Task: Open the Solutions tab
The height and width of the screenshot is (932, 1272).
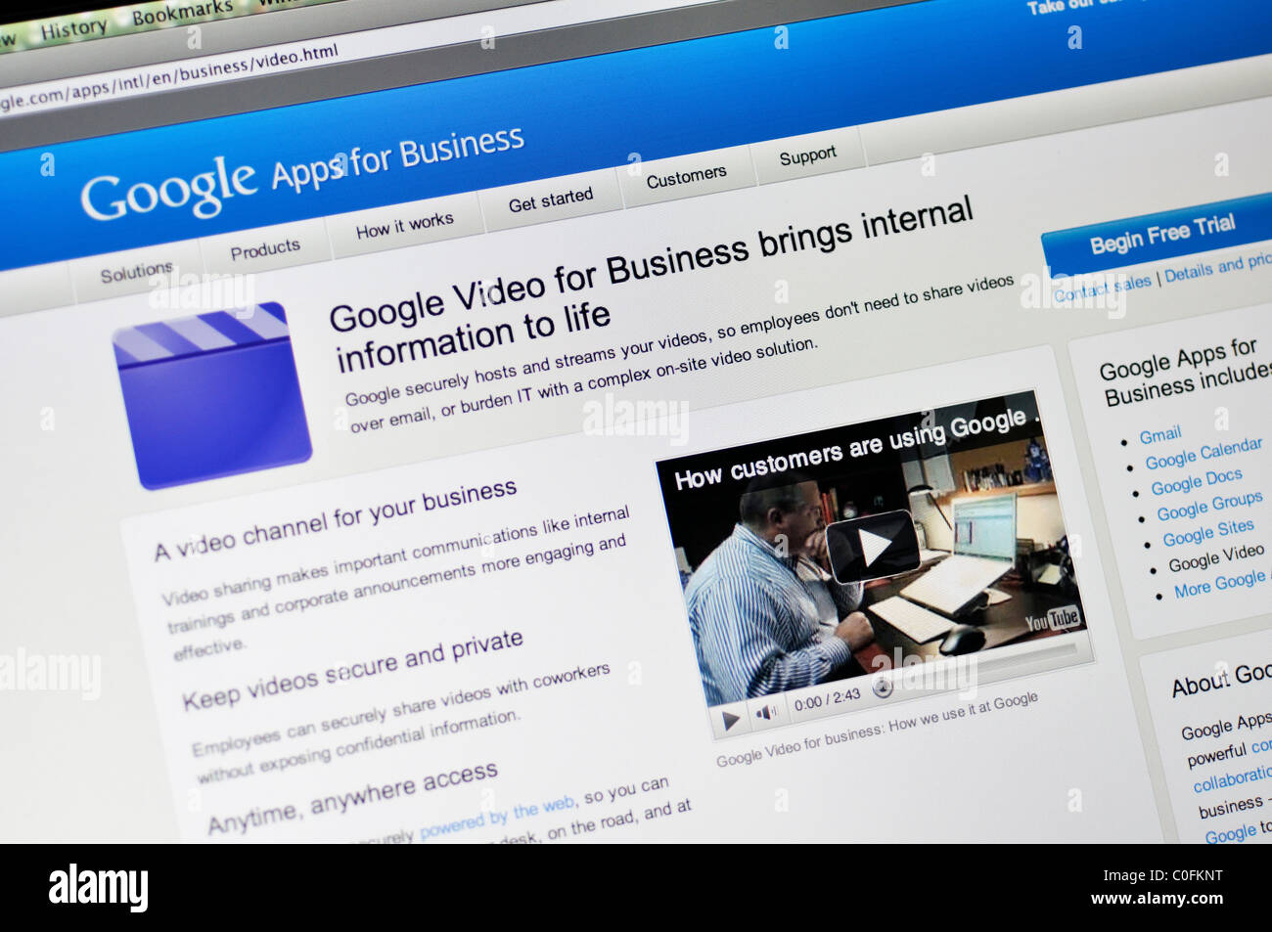Action: pos(136,272)
